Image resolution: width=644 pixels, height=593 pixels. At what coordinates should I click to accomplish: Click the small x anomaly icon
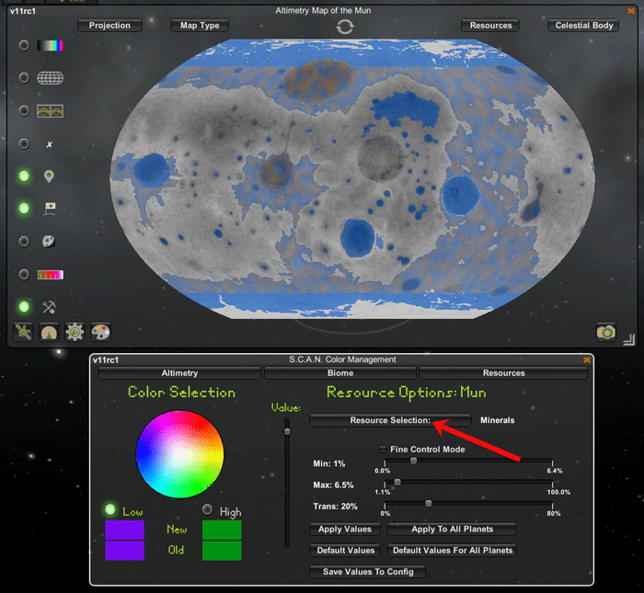point(50,144)
